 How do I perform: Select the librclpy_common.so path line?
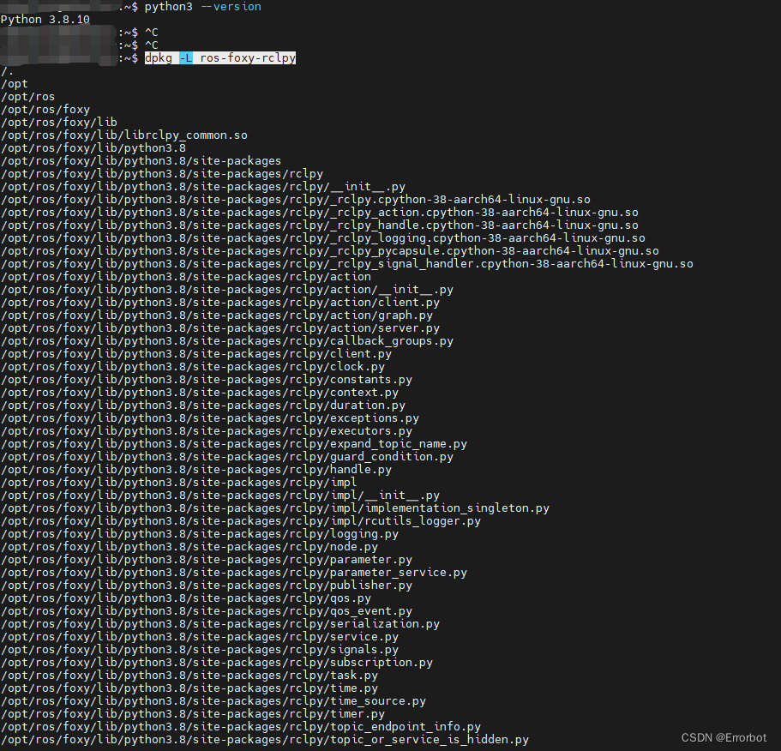pos(124,135)
